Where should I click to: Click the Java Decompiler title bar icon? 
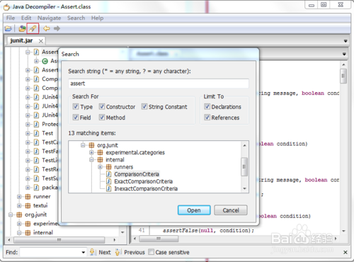[x=6, y=7]
